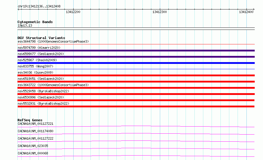Select variant esv34036 (Gusev2009) label
Image resolution: width=263 pixels, height=160 pixels.
[35, 72]
